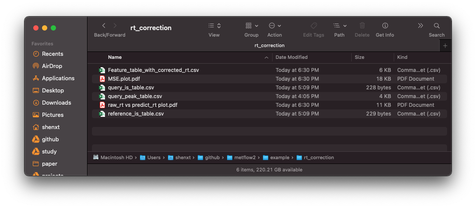
Task: Open the View options switcher
Action: tap(214, 26)
